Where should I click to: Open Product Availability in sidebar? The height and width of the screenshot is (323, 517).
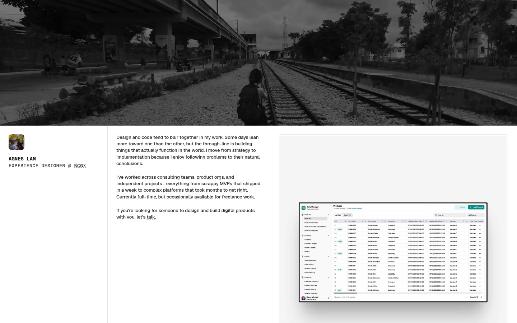pyautogui.click(x=311, y=223)
